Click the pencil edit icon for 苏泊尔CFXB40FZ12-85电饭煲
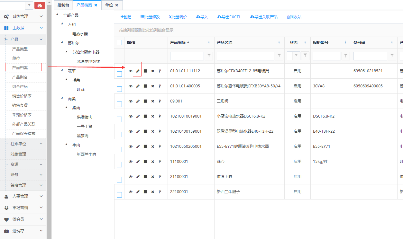The width and height of the screenshot is (403, 239). tap(138, 71)
